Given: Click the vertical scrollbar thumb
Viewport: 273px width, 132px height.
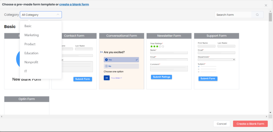Looking at the screenshot, I should point(270,17).
